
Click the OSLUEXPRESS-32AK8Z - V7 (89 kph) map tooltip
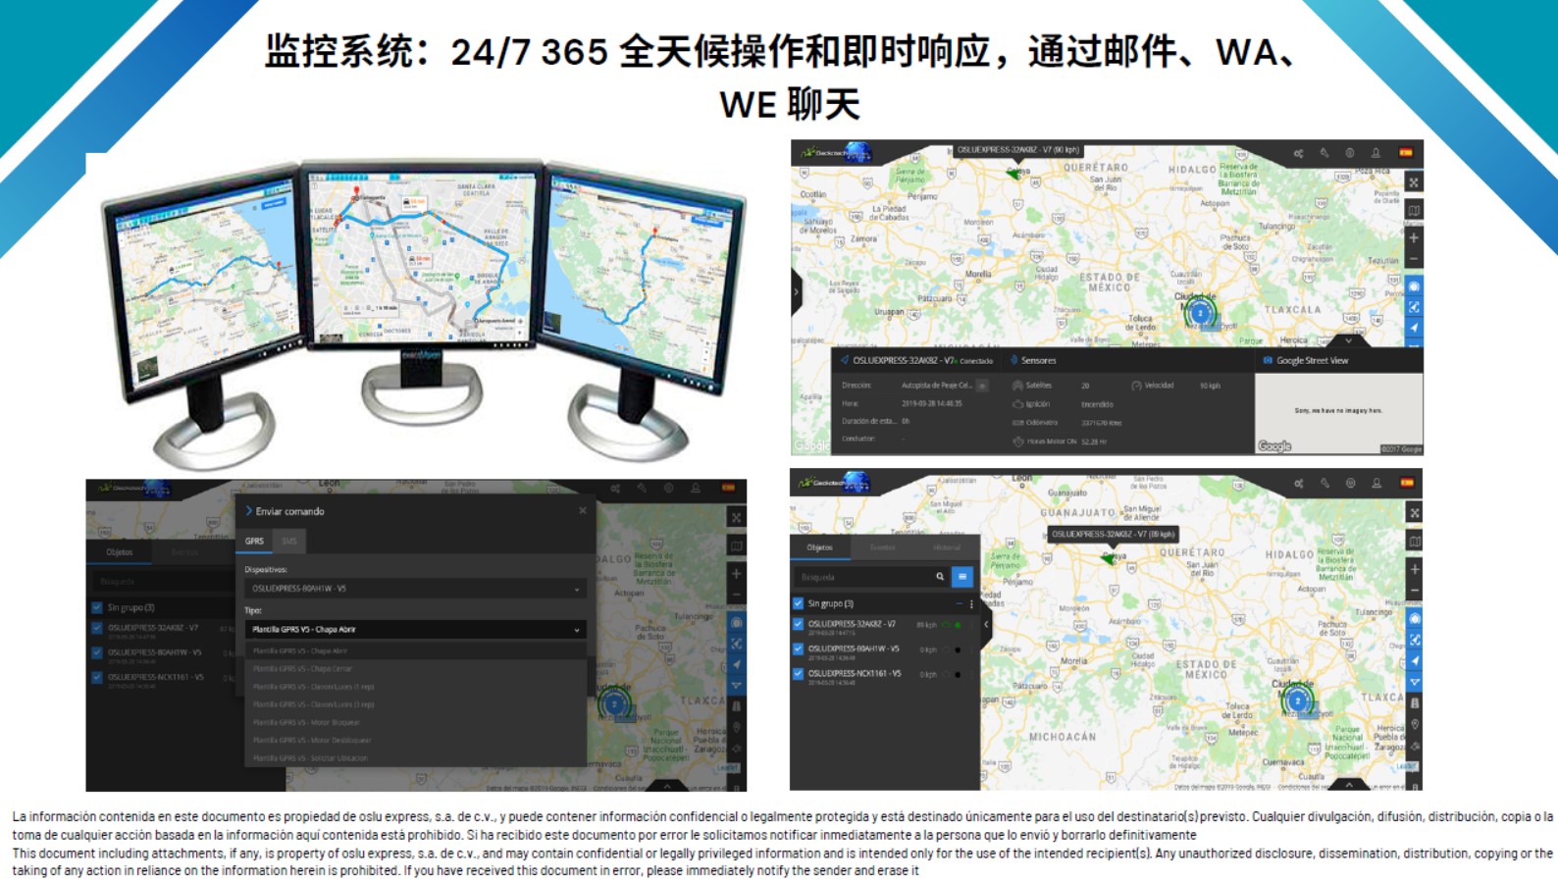(x=1114, y=535)
